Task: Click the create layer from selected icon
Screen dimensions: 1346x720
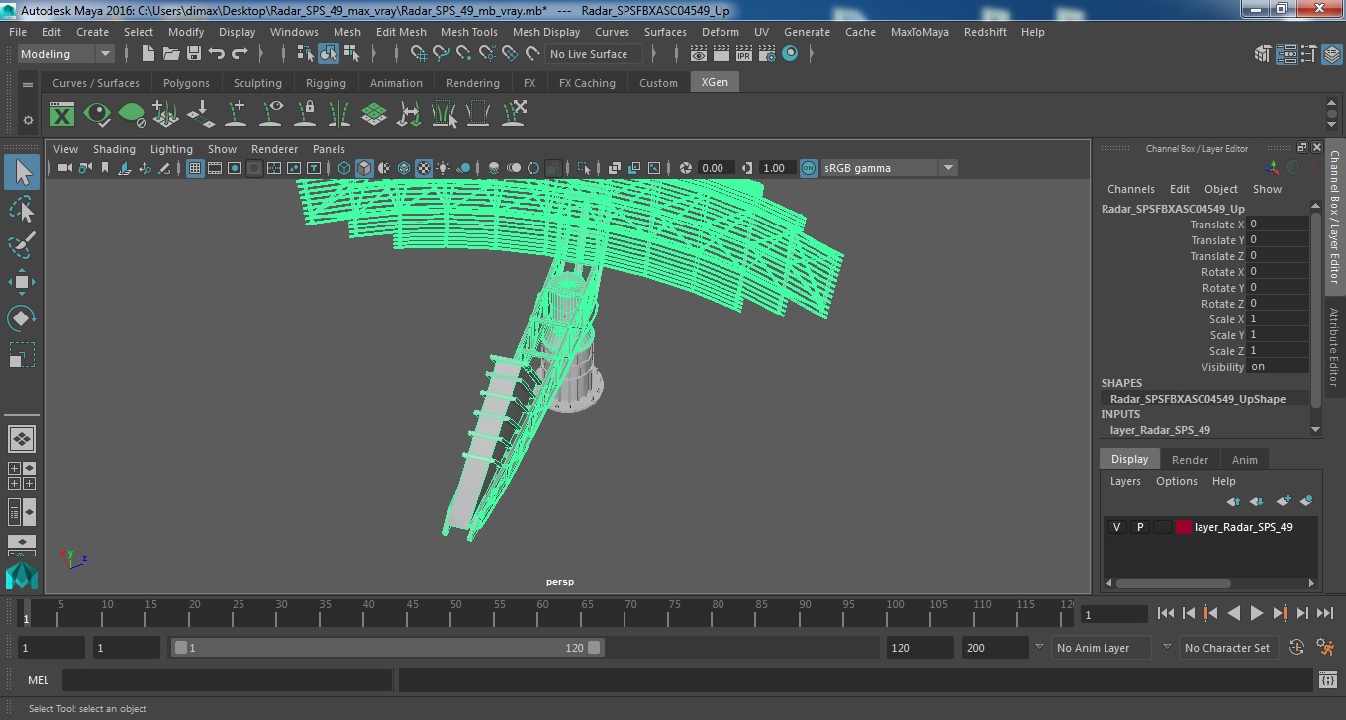Action: [x=1306, y=501]
